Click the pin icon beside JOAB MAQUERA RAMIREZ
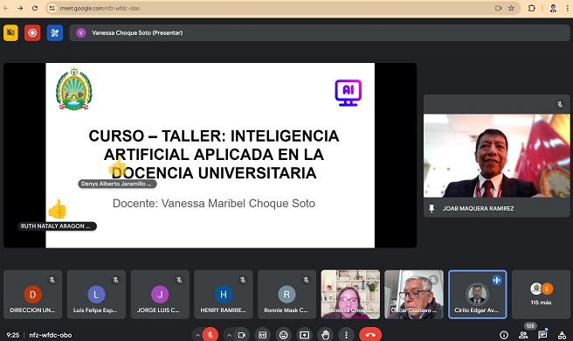 click(431, 208)
